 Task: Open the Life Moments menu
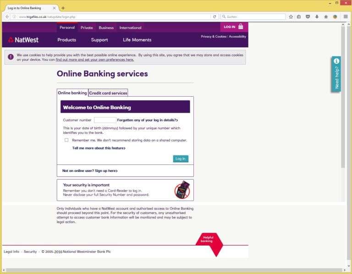coord(137,40)
